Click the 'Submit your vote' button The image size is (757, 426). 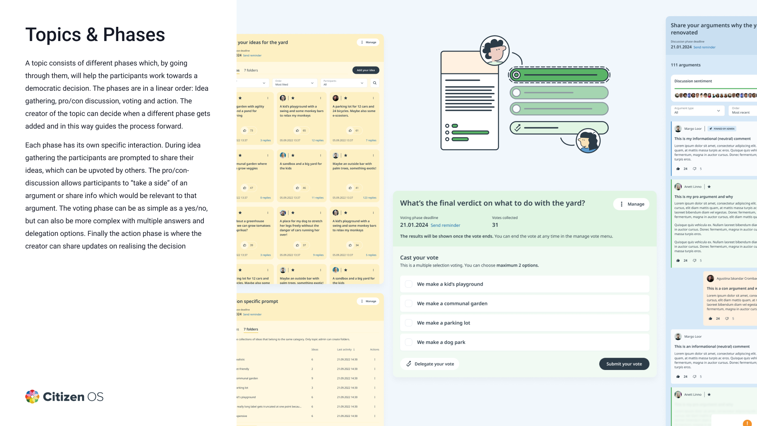coord(624,364)
